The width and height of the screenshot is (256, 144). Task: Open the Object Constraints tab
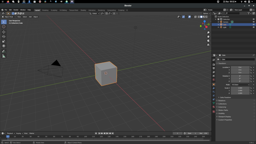[214, 99]
